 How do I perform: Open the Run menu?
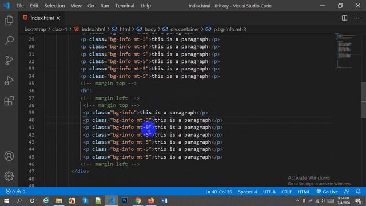pyautogui.click(x=105, y=6)
